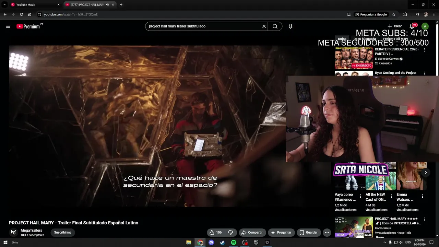Go to YouTube Premium home logo
This screenshot has height=247, width=439.
tap(29, 26)
